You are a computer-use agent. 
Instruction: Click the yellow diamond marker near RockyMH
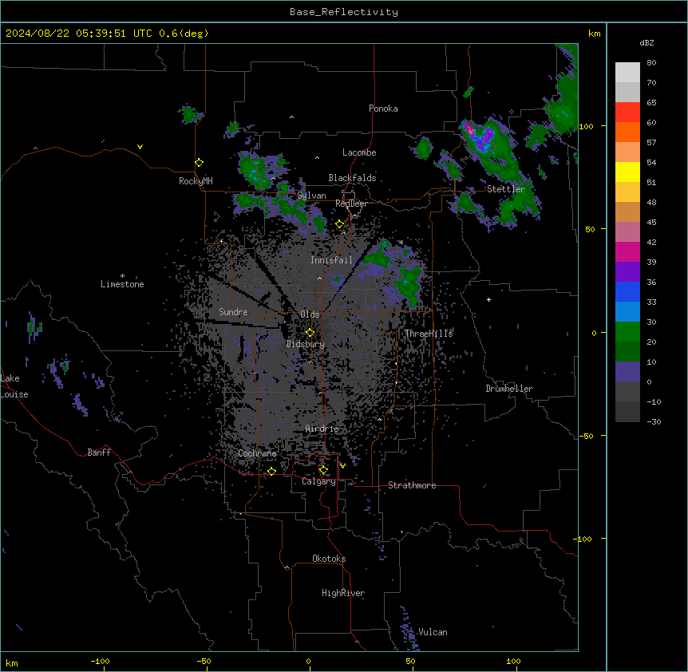tap(200, 163)
